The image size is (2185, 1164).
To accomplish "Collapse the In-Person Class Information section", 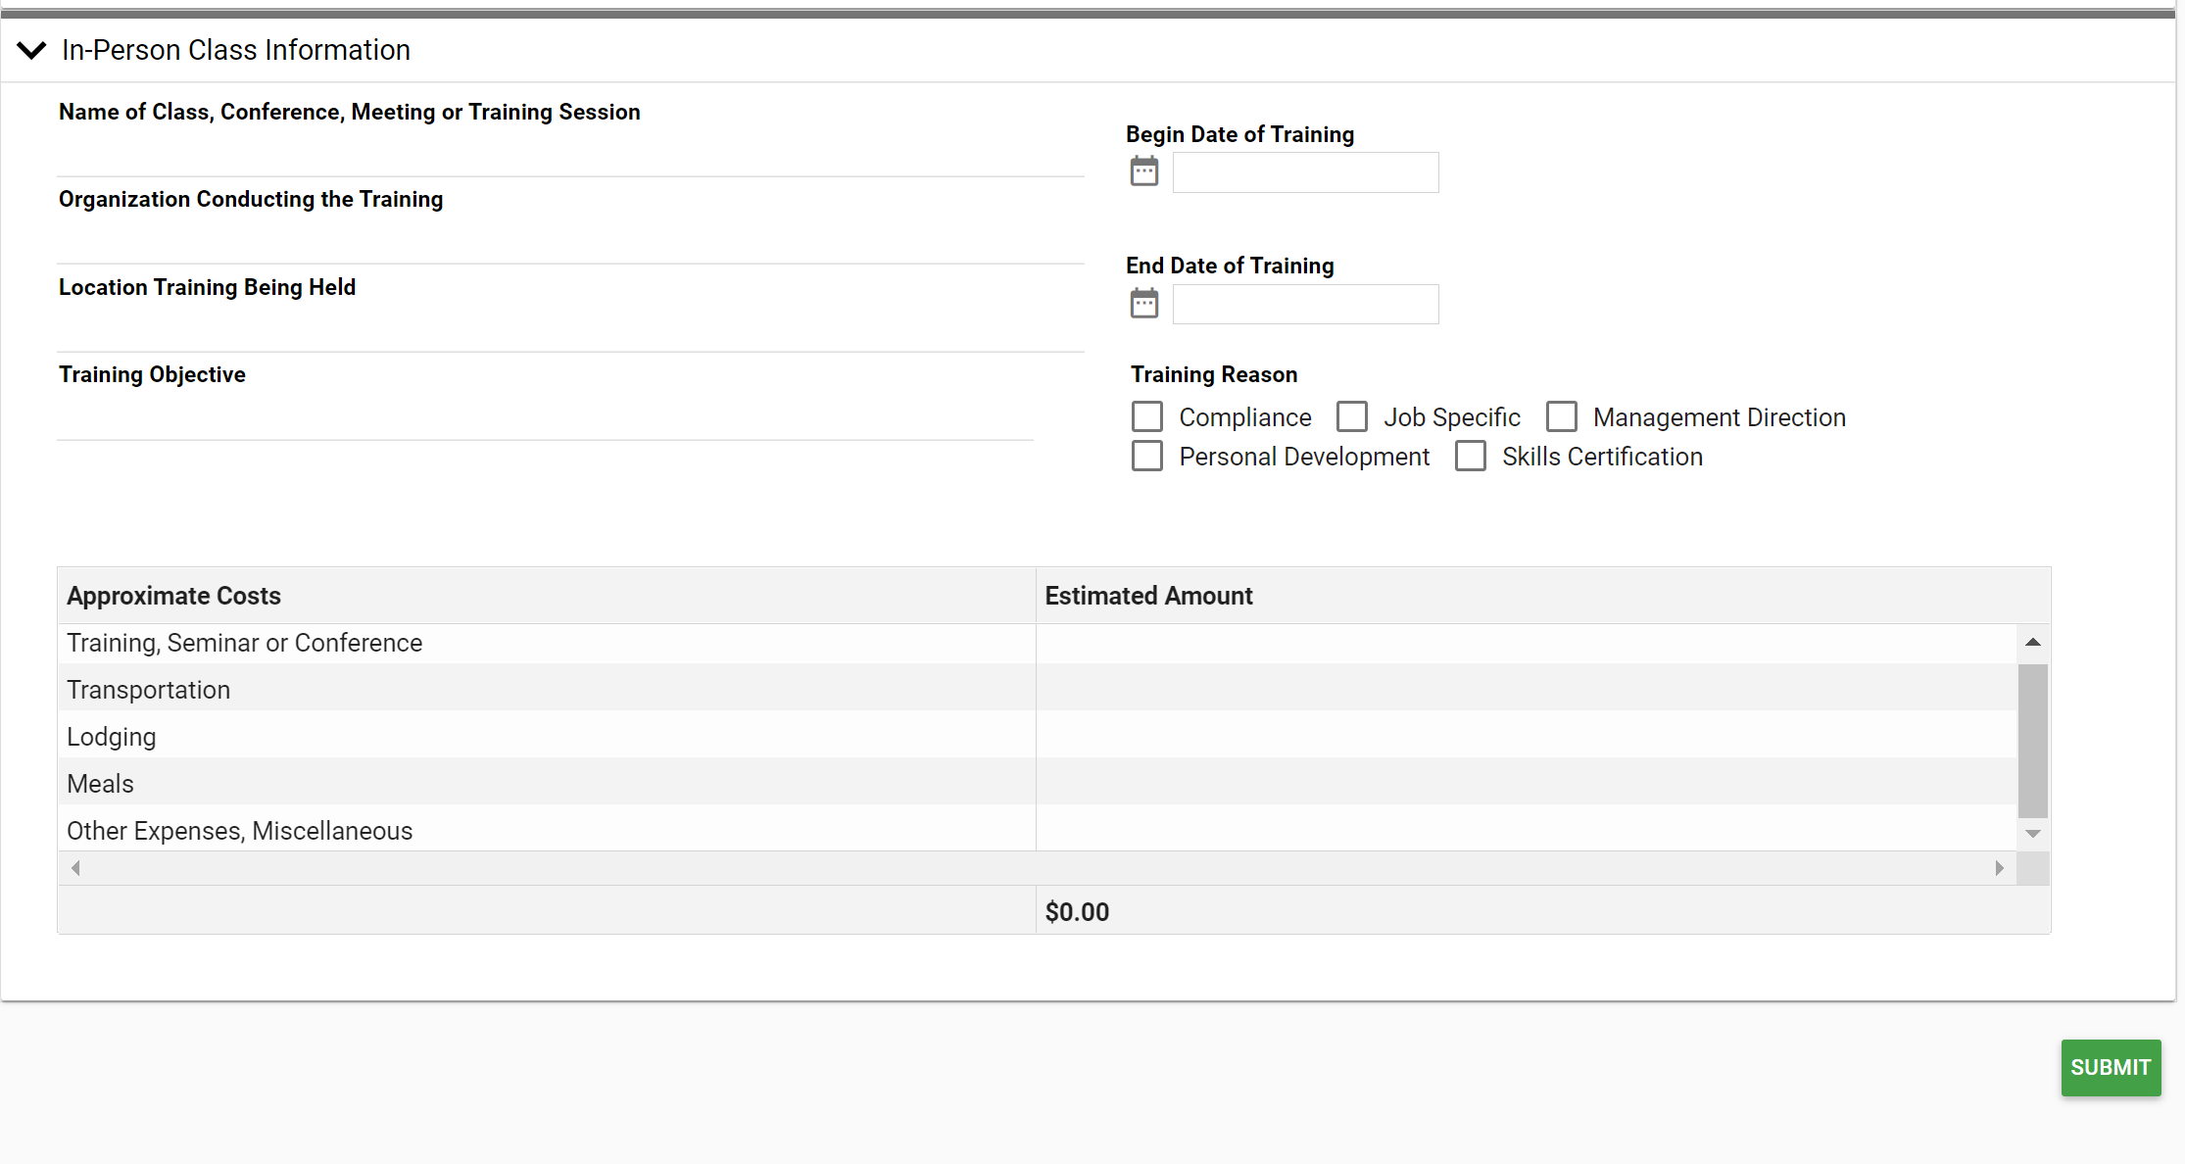I will (32, 50).
